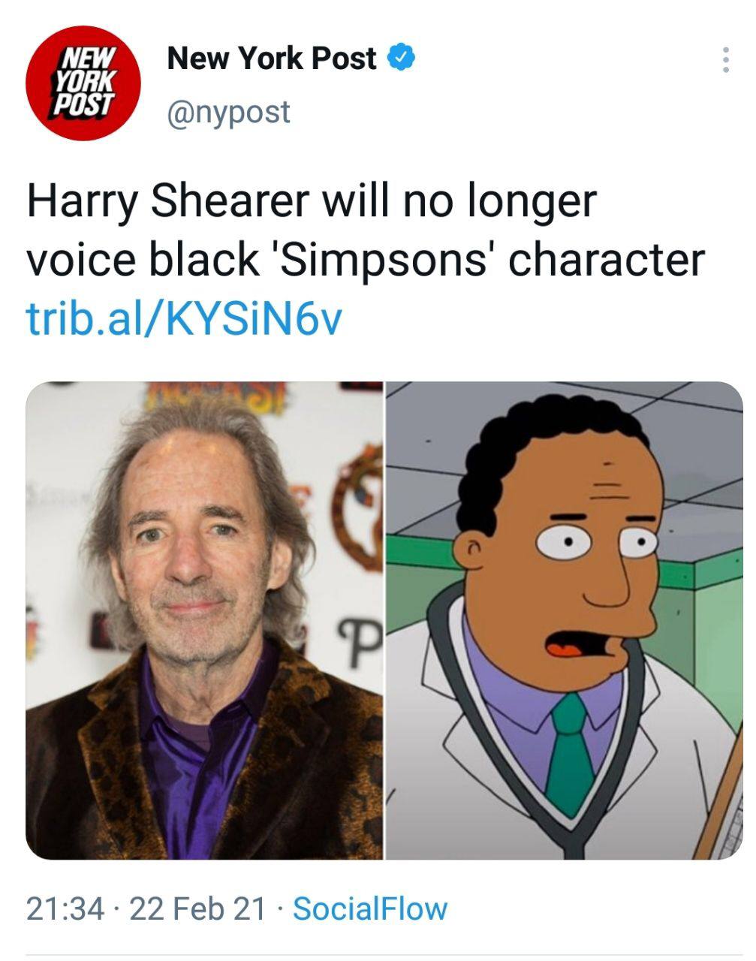Click the blue verified checkmark badge

(402, 59)
